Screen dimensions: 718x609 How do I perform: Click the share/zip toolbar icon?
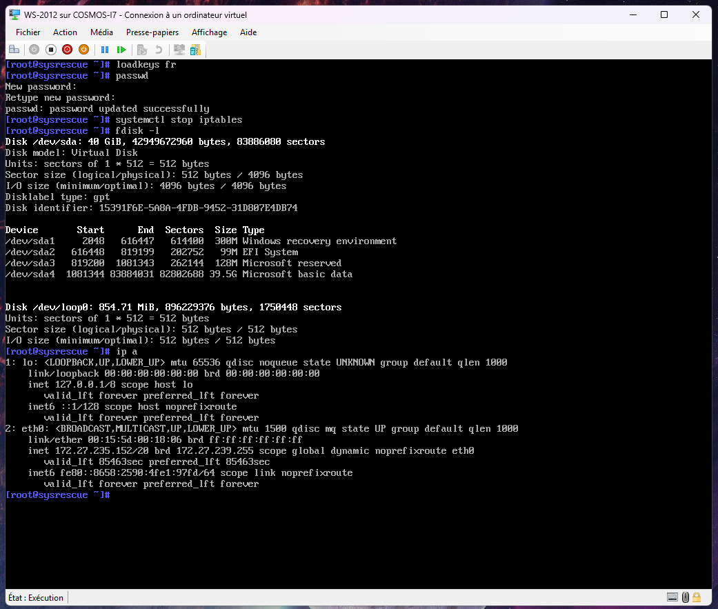click(x=195, y=50)
